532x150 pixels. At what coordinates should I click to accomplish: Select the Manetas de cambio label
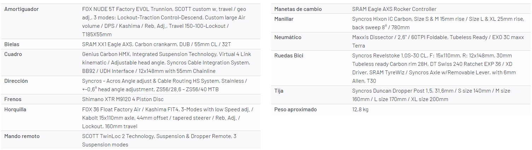coord(298,9)
